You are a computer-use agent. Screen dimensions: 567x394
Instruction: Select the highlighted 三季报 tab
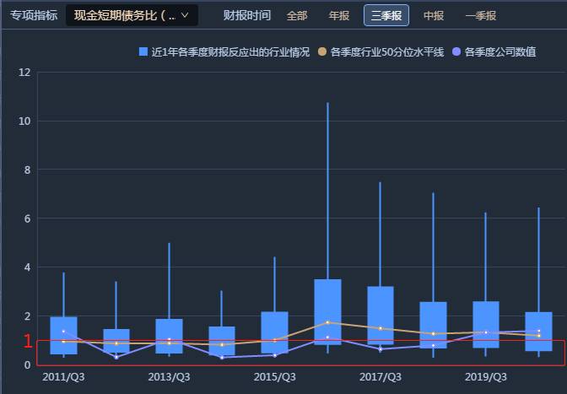pos(386,15)
